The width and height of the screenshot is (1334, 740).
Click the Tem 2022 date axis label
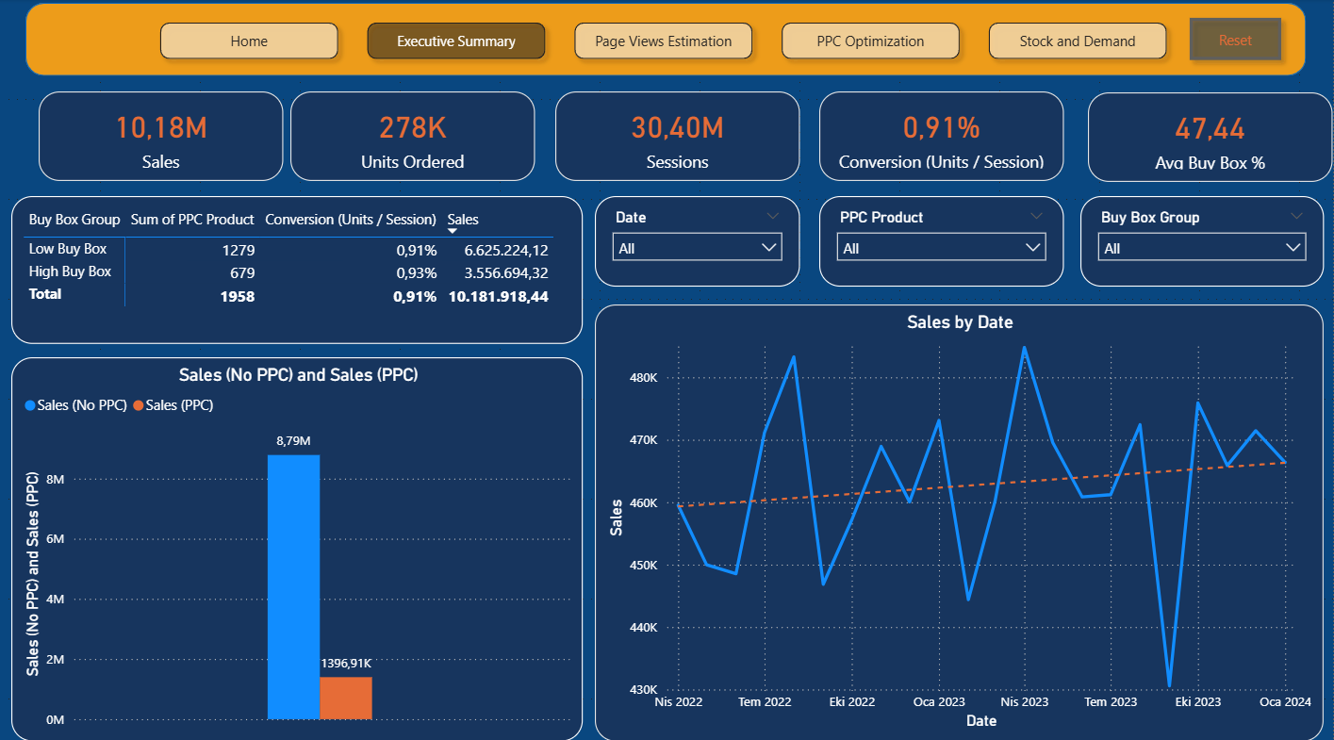[x=765, y=702]
